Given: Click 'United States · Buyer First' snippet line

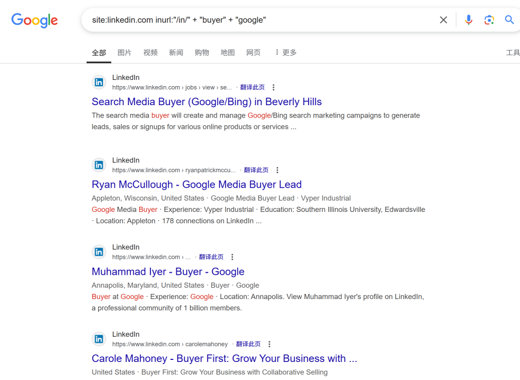Looking at the screenshot, I should (210, 372).
